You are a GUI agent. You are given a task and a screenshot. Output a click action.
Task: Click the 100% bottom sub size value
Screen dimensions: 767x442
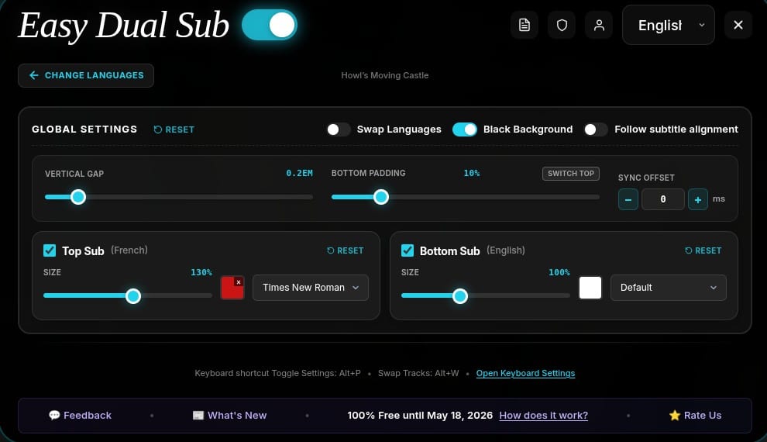(x=559, y=272)
